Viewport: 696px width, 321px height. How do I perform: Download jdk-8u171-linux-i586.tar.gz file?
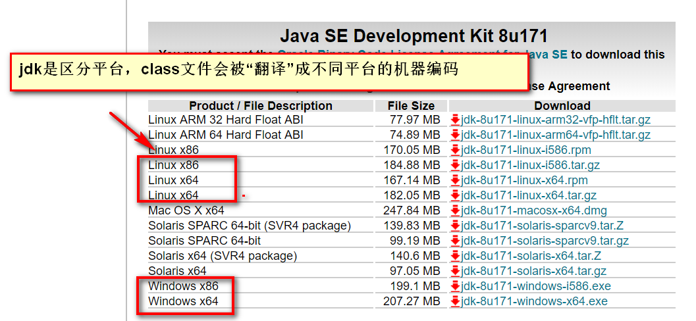(530, 165)
